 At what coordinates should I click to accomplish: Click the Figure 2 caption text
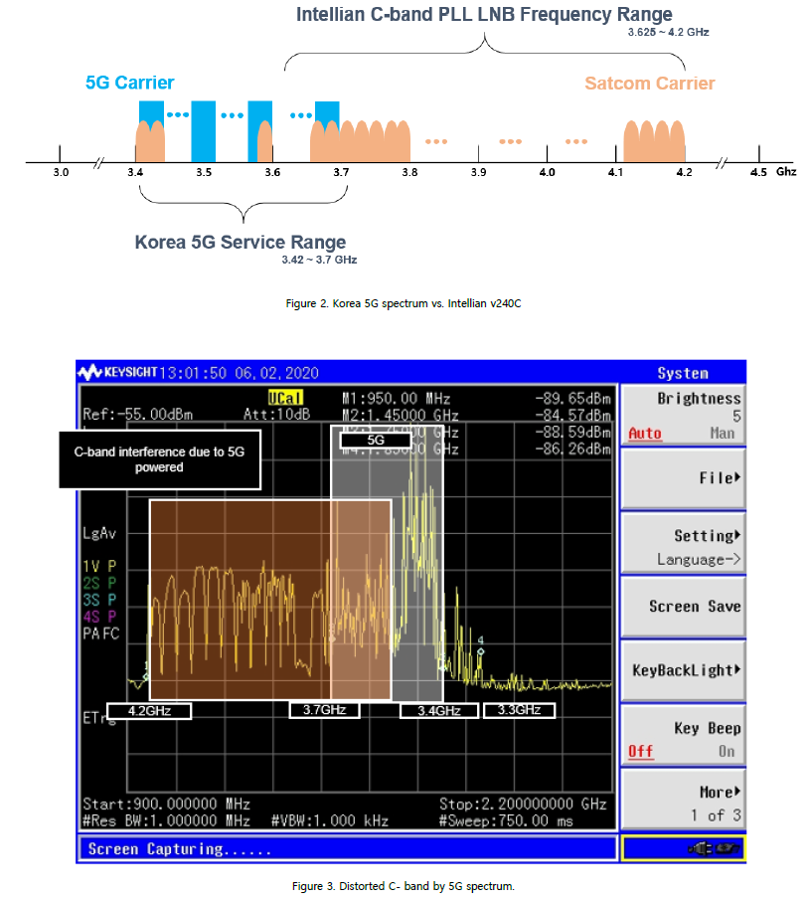pyautogui.click(x=404, y=303)
